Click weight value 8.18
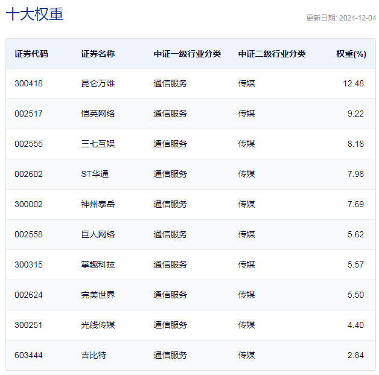 click(x=355, y=144)
